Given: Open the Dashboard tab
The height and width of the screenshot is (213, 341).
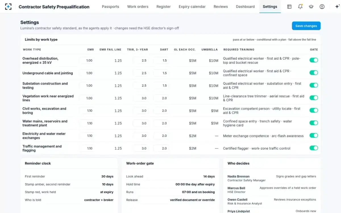Looking at the screenshot, I should tap(245, 7).
